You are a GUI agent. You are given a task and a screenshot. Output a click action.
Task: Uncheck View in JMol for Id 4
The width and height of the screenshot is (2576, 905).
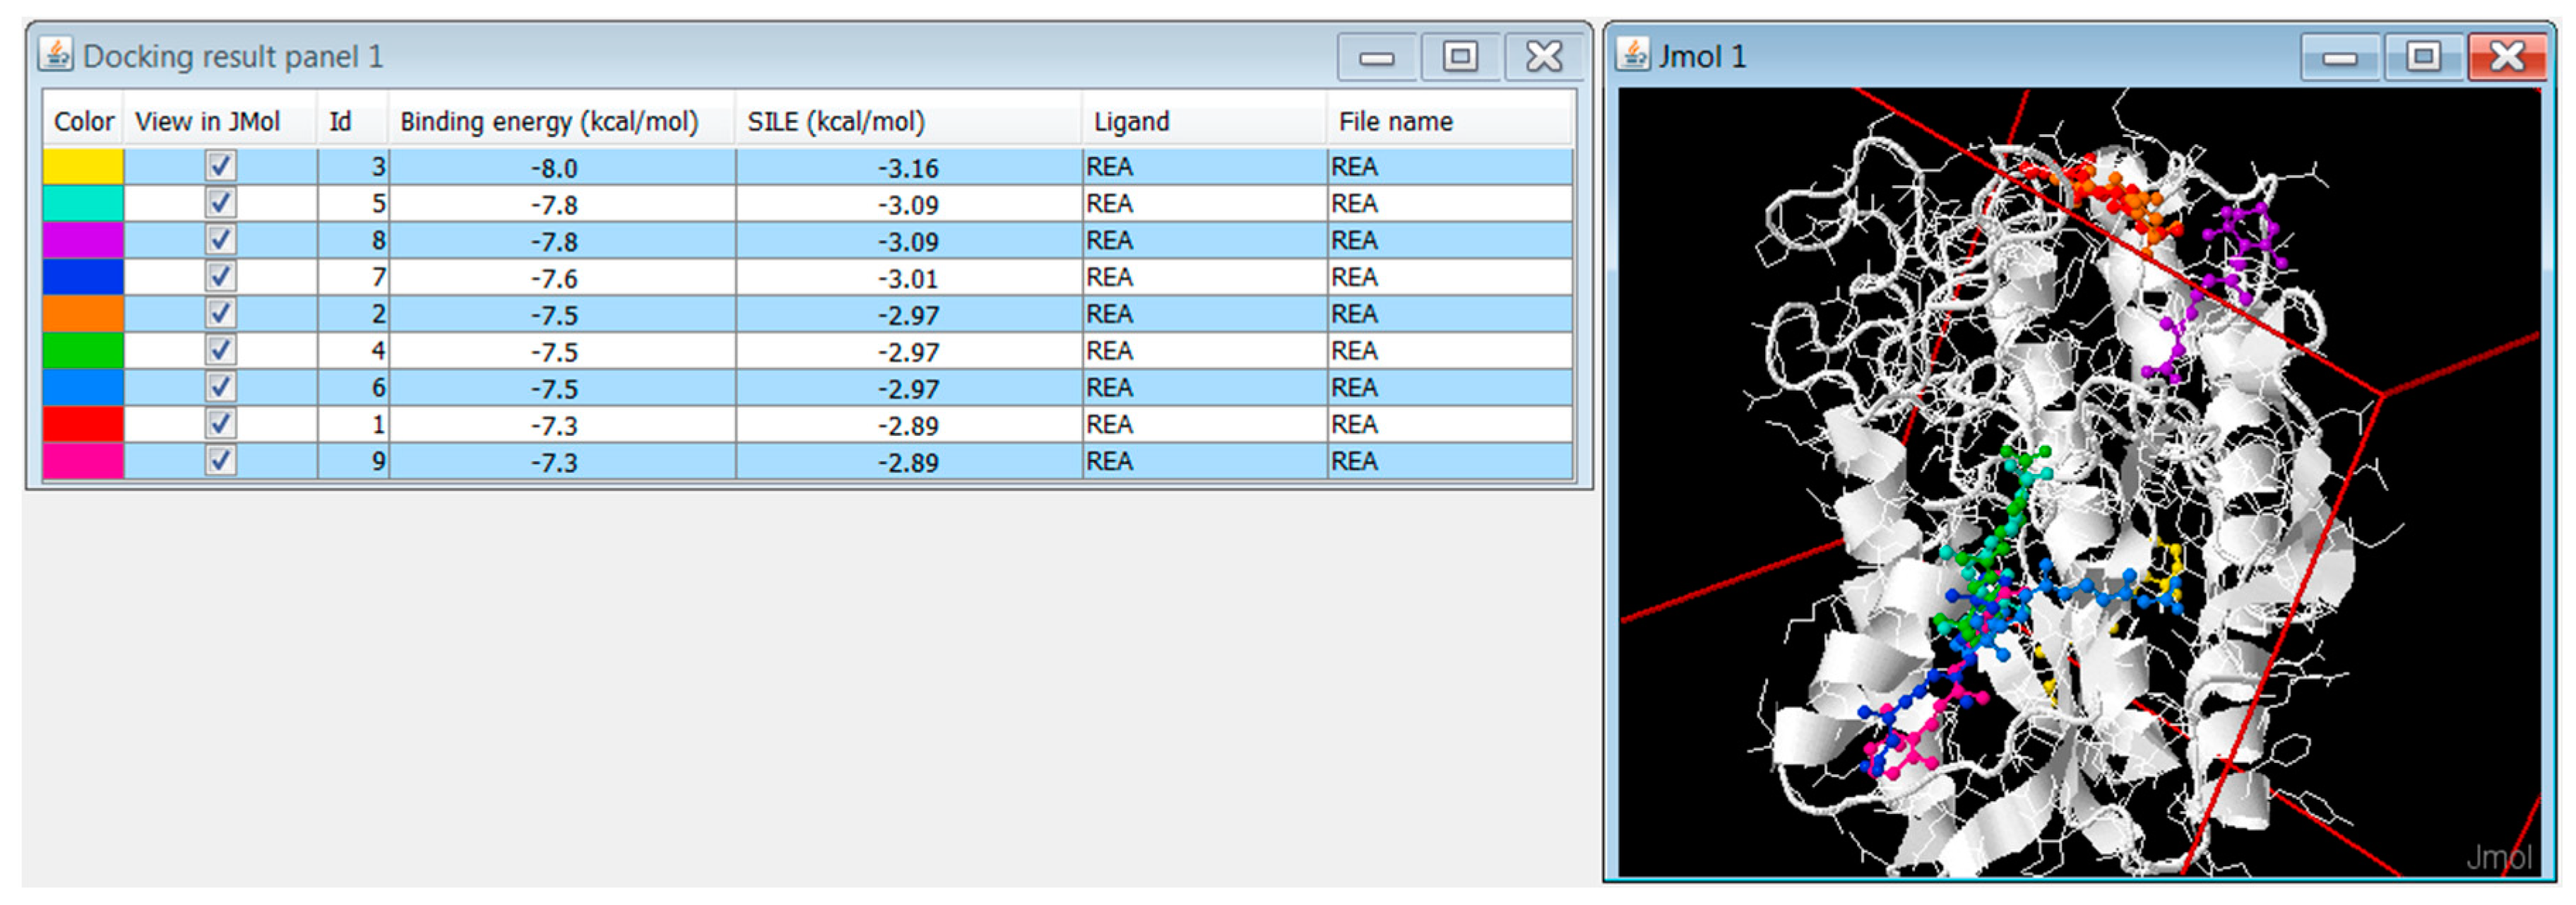[x=221, y=350]
